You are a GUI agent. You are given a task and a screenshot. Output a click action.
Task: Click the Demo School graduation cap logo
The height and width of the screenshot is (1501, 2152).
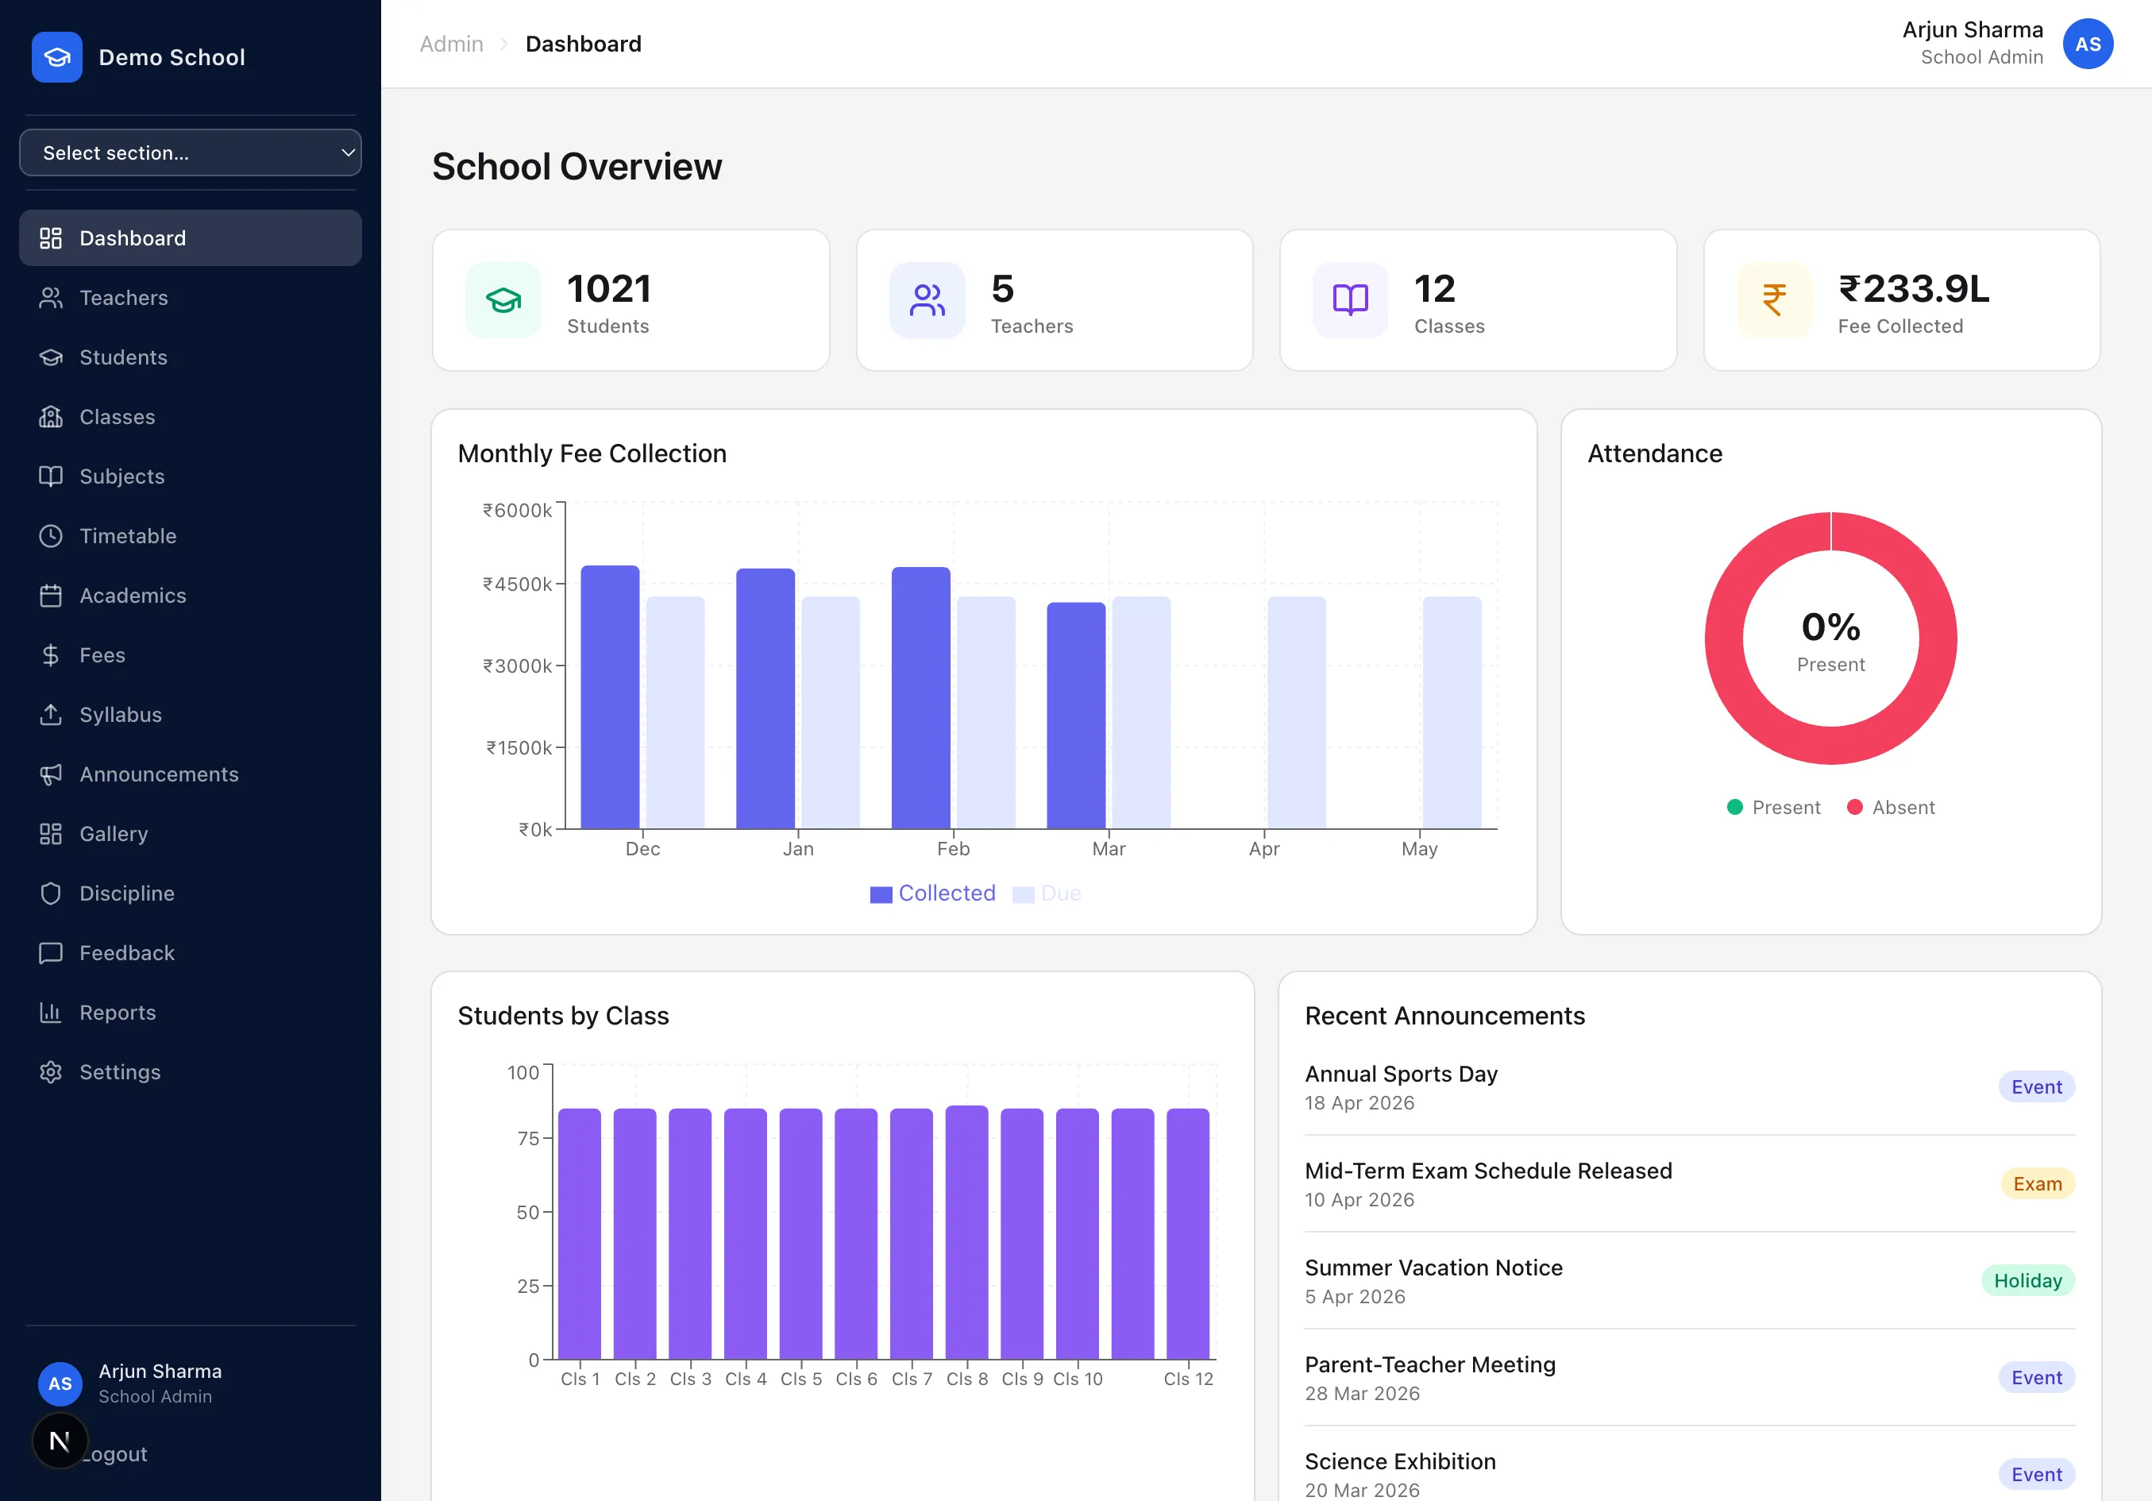(57, 57)
